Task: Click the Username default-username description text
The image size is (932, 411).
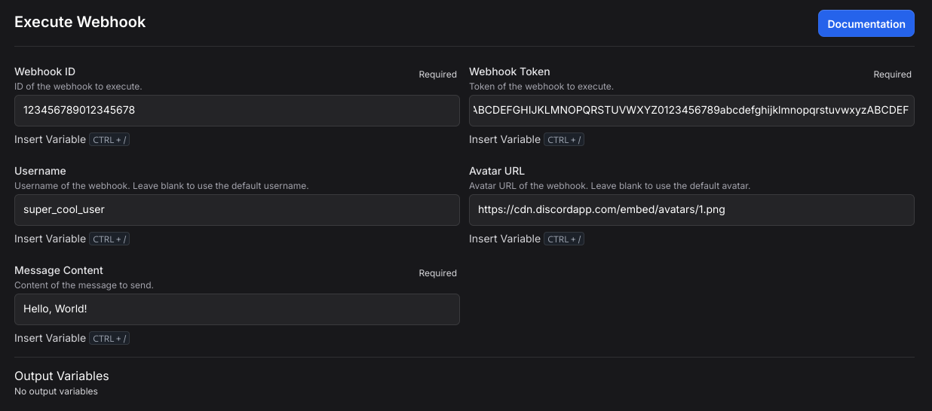Action: click(161, 186)
